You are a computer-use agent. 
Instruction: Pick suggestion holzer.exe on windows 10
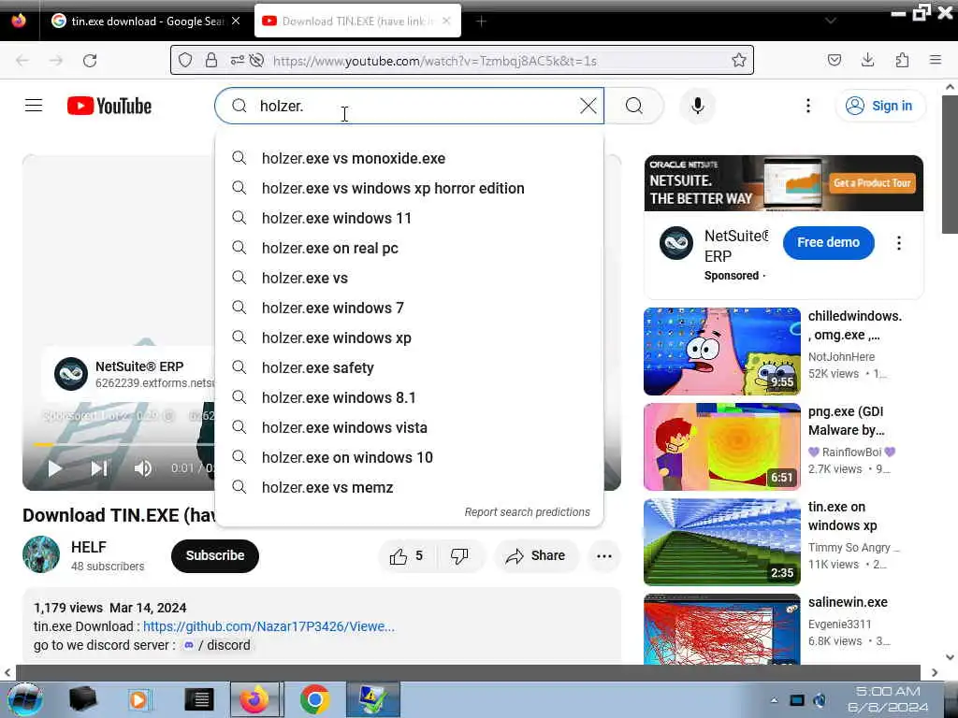tap(410, 457)
